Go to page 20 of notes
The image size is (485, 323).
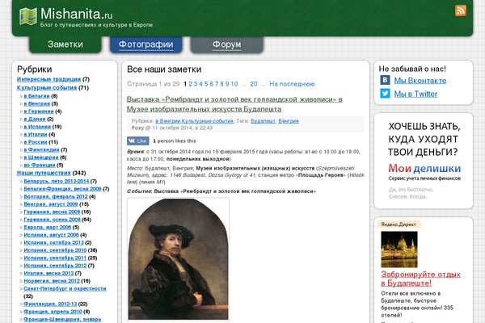[x=254, y=84]
